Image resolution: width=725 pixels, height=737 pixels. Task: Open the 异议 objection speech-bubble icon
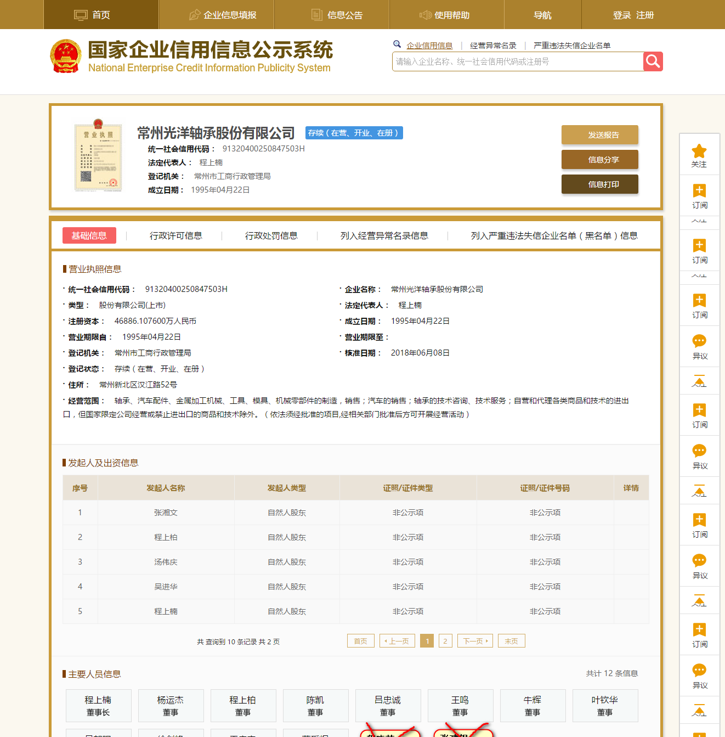pyautogui.click(x=700, y=341)
